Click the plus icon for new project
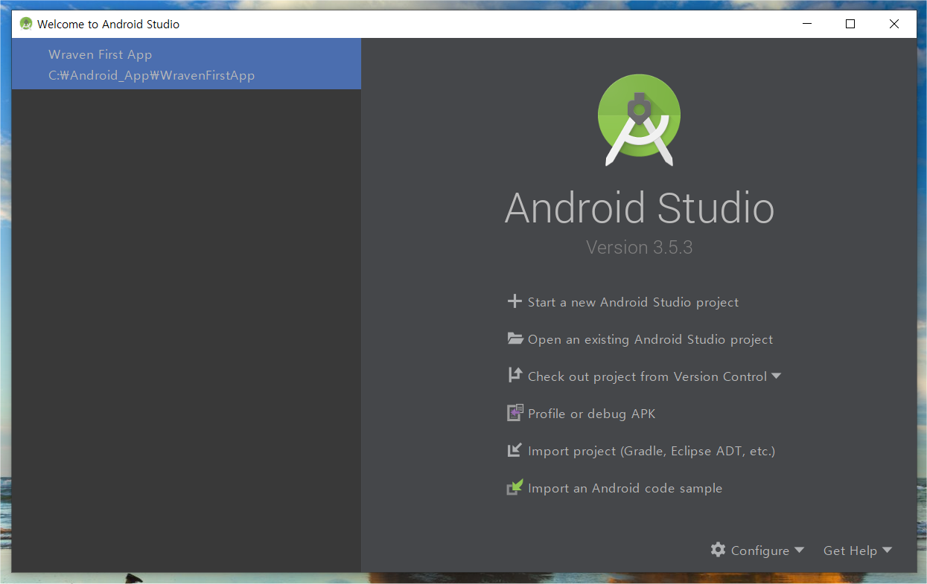 point(515,301)
